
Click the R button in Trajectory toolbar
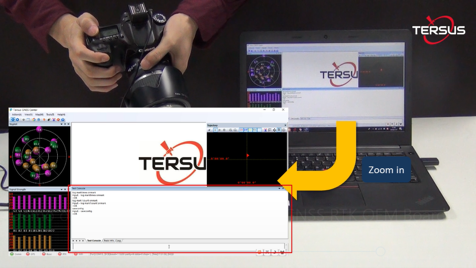279,130
